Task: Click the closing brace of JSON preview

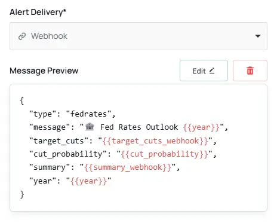Action: click(x=22, y=194)
